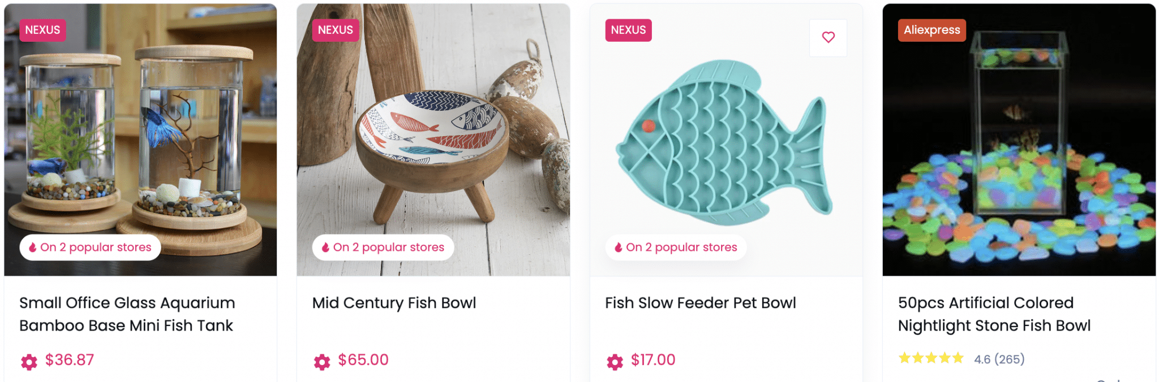Click the flame icon on Mid Century bowl card
Viewport: 1159px width, 382px height.
pos(325,248)
